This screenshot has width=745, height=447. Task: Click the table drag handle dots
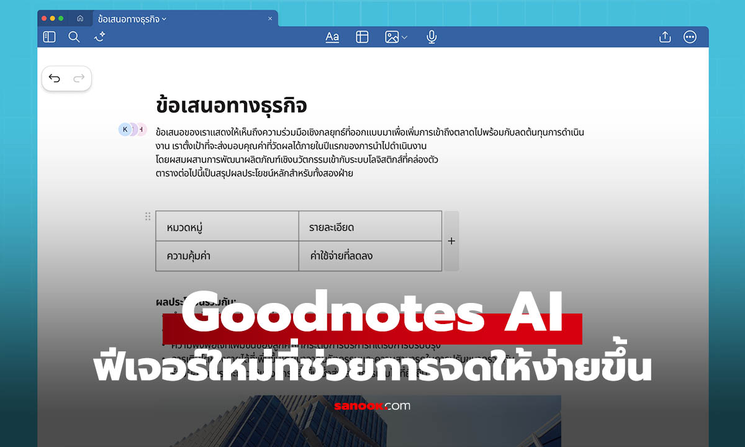148,216
